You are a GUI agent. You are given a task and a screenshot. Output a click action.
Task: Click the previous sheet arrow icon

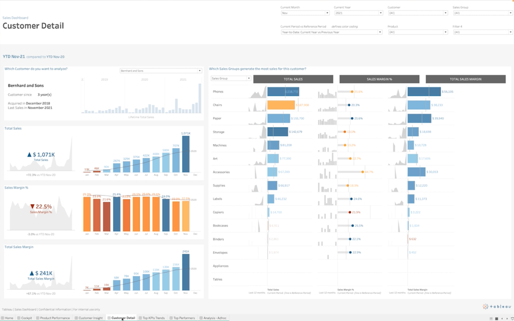click(x=502, y=318)
